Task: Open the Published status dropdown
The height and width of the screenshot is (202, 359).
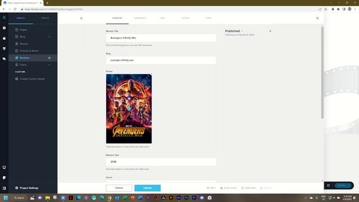Action: tap(234, 31)
